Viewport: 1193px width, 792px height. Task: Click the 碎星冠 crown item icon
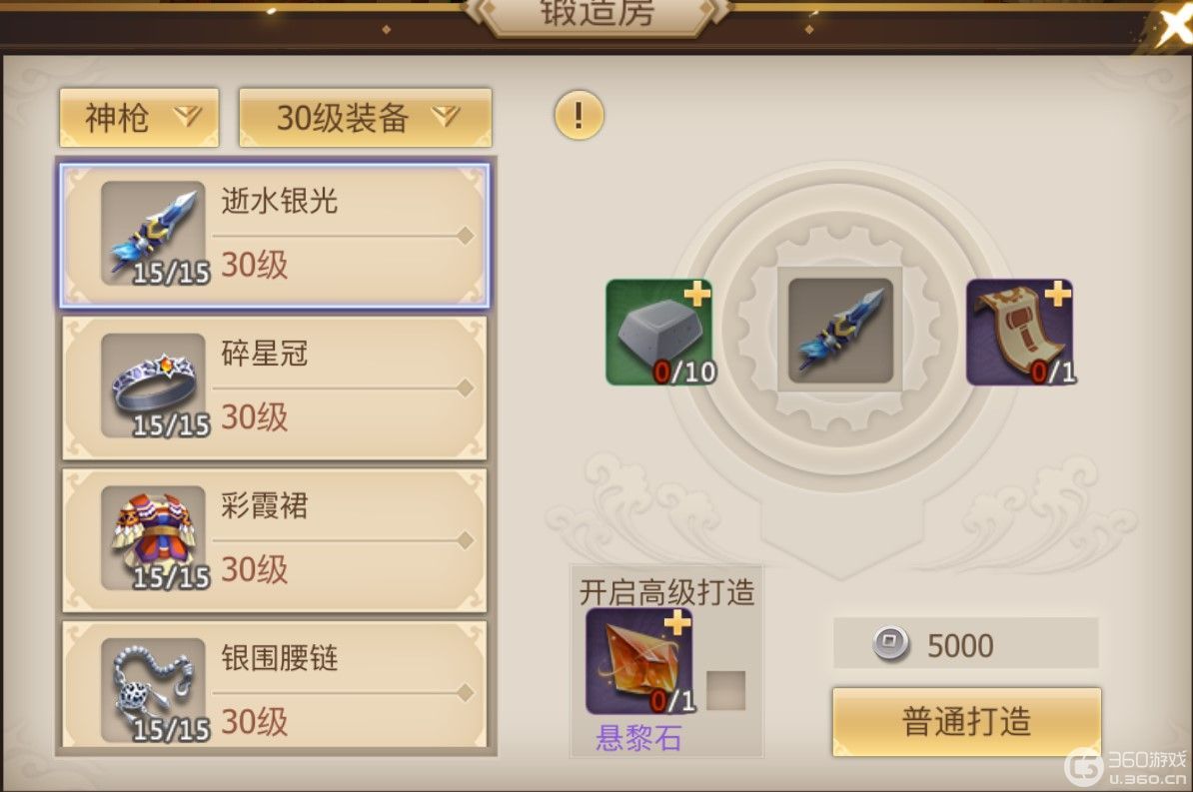tap(153, 385)
